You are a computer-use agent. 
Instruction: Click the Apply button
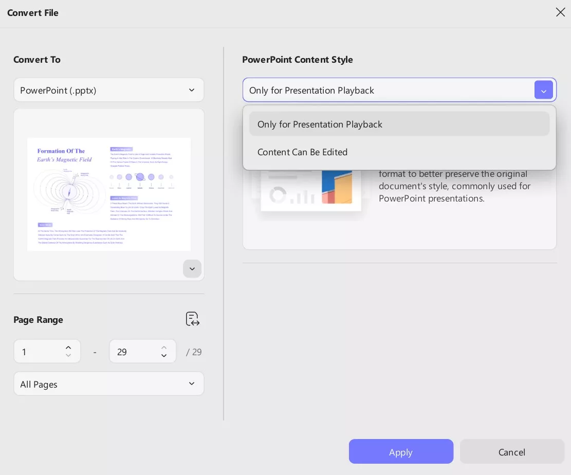(401, 452)
